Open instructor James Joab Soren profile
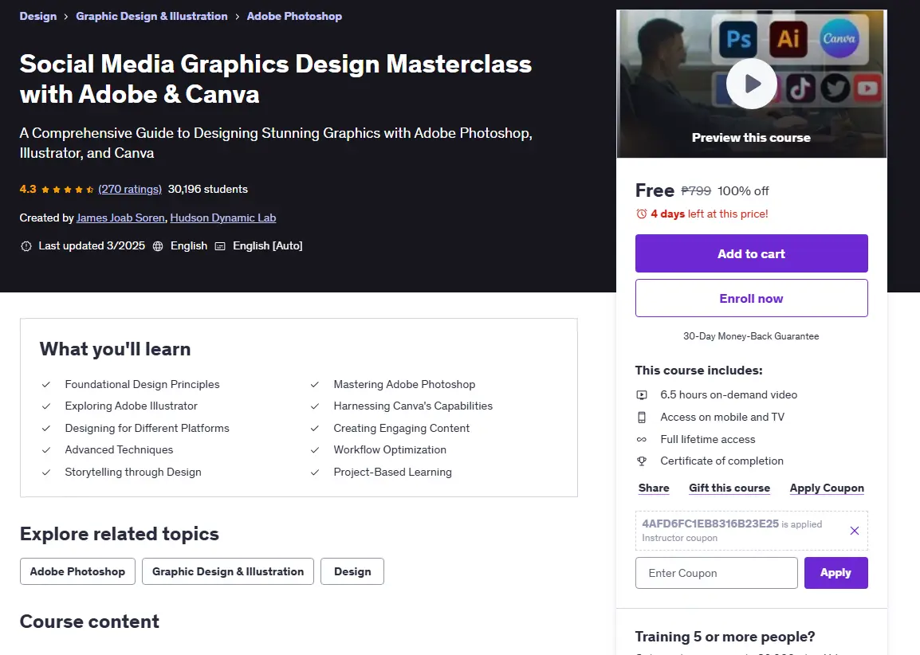The width and height of the screenshot is (920, 655). click(x=120, y=218)
